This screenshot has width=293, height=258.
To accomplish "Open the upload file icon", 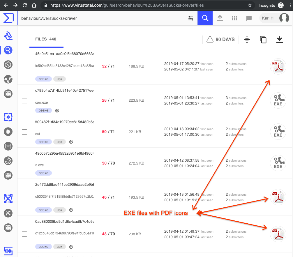I will (220, 18).
